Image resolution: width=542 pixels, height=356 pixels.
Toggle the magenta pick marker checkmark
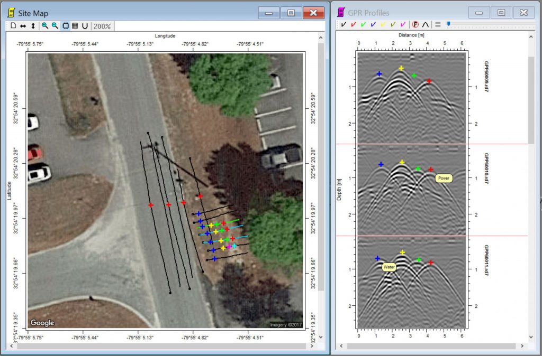click(403, 24)
